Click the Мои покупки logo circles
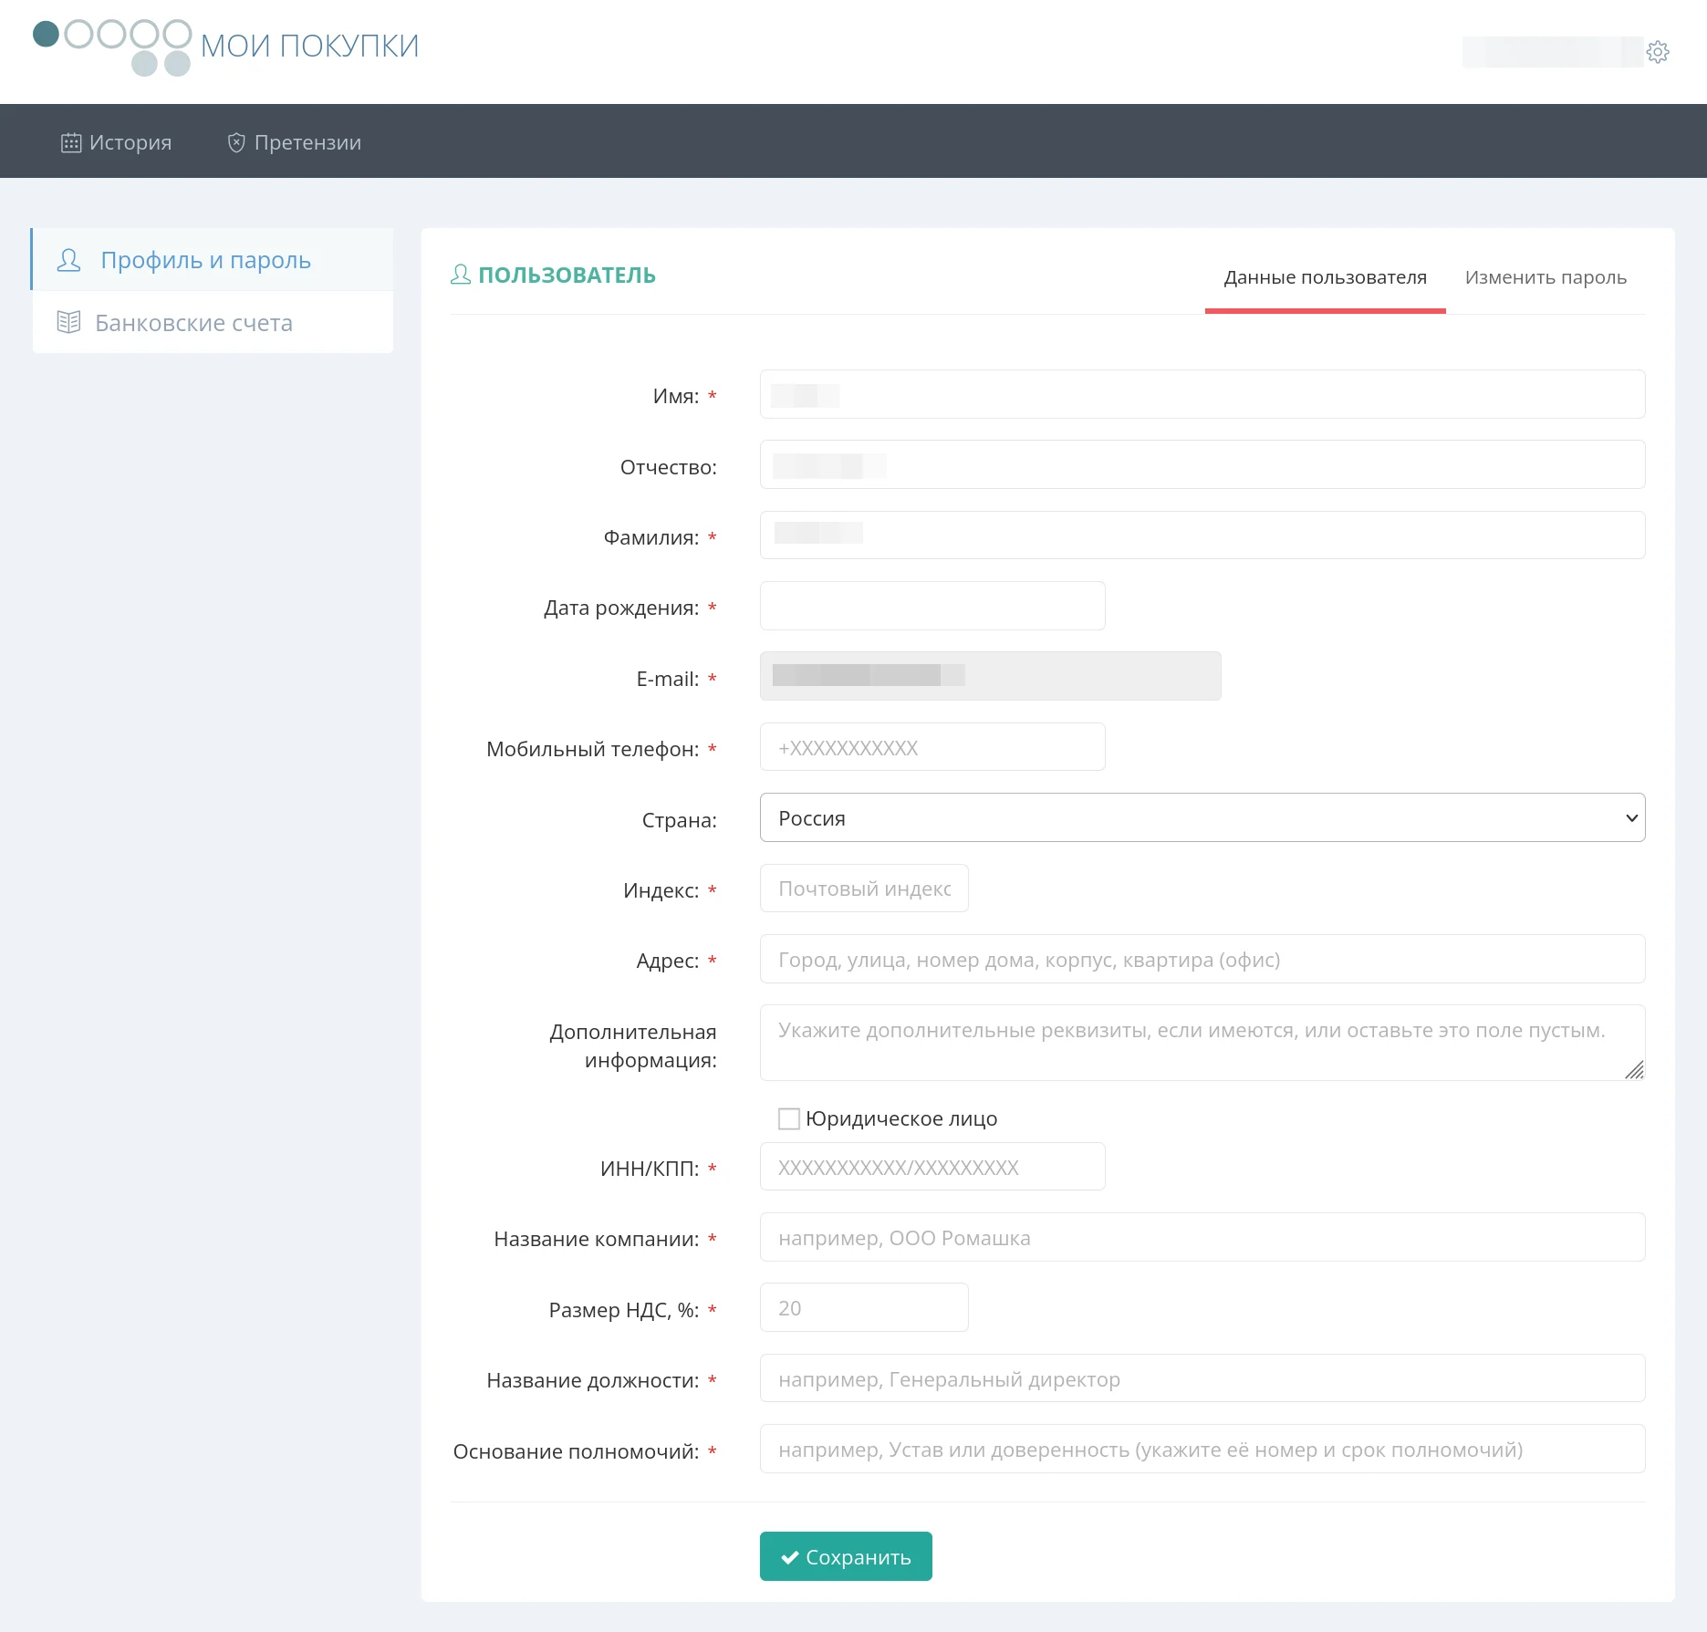The height and width of the screenshot is (1632, 1707). click(x=113, y=47)
